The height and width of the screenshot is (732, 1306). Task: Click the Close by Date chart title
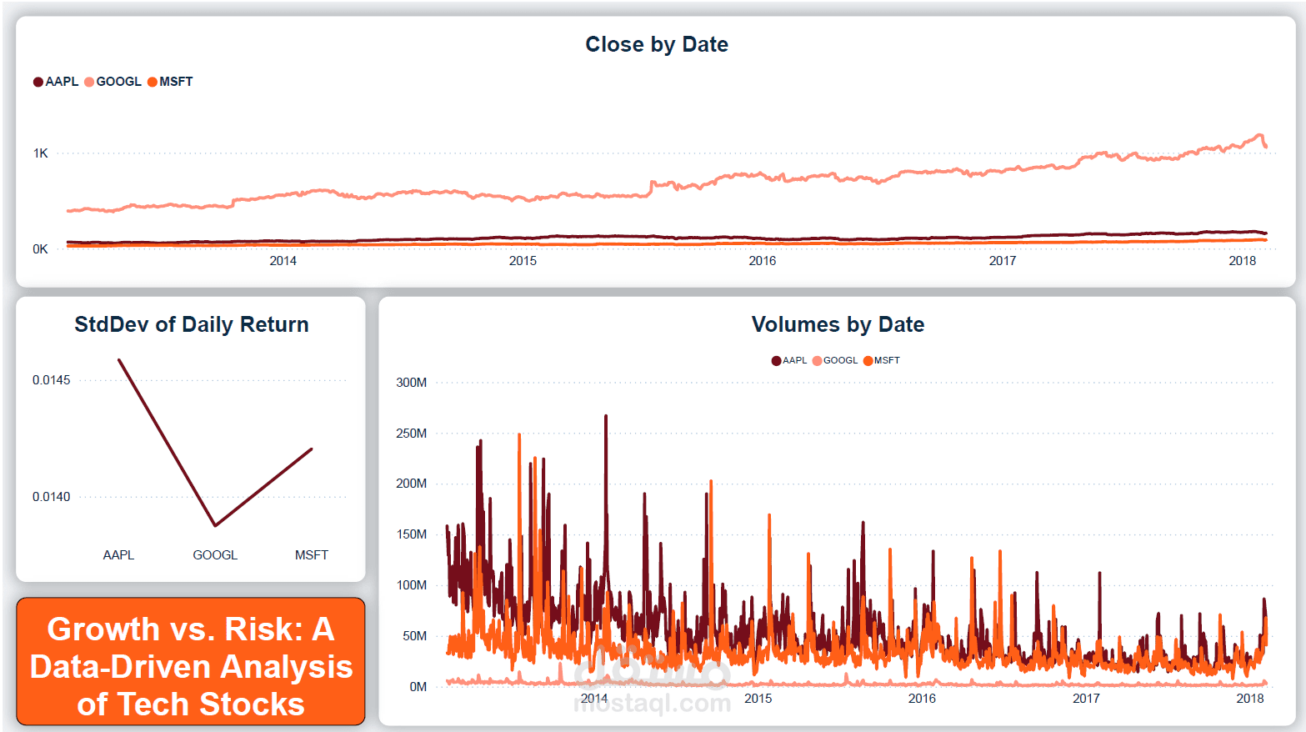click(x=655, y=44)
